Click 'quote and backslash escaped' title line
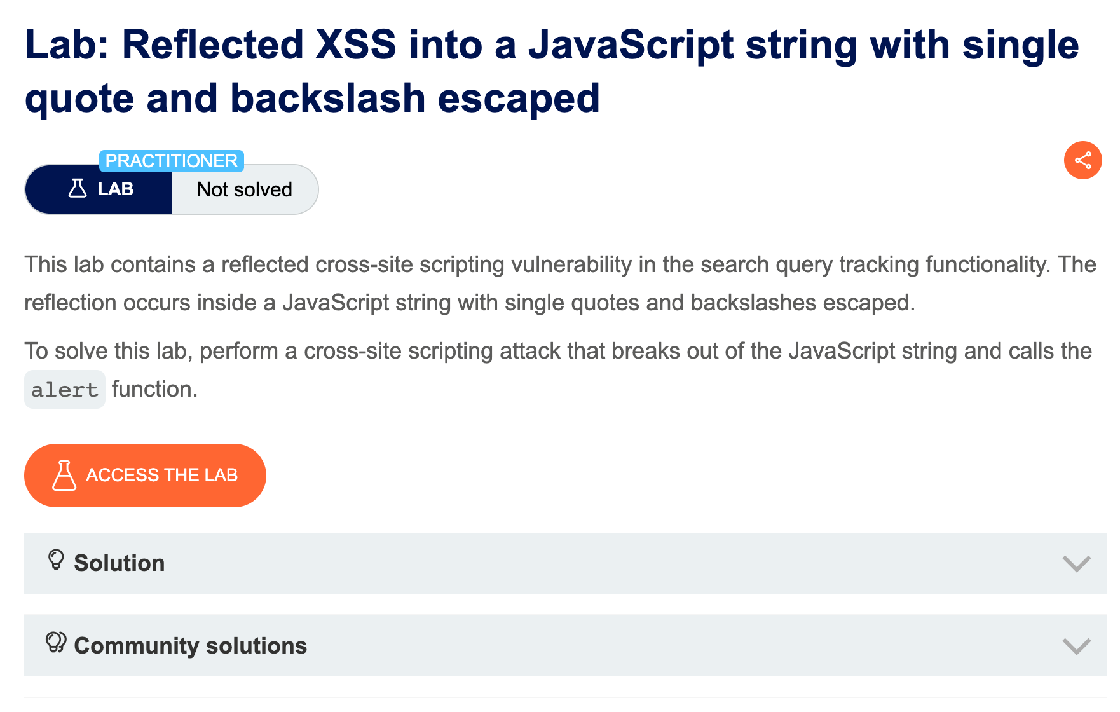This screenshot has height=712, width=1120. pos(312,99)
